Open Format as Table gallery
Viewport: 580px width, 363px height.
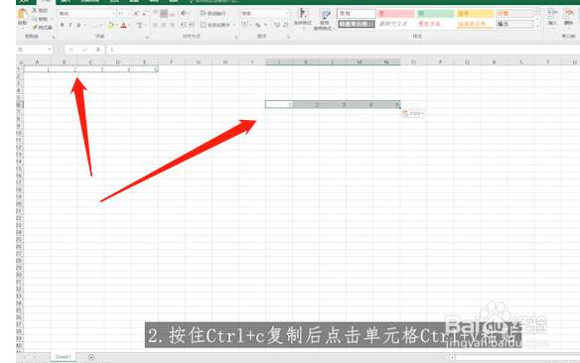pyautogui.click(x=325, y=19)
